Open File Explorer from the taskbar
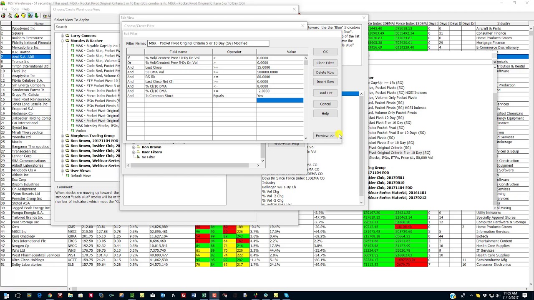Screen dimensions: 534x300 pos(70,295)
